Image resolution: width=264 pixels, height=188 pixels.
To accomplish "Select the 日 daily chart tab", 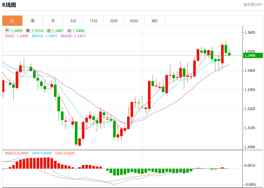I will pos(12,21).
